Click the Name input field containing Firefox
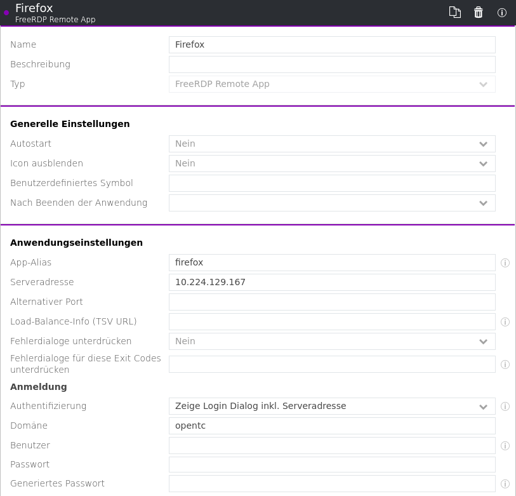Screen dimensions: 516x496 [x=332, y=45]
